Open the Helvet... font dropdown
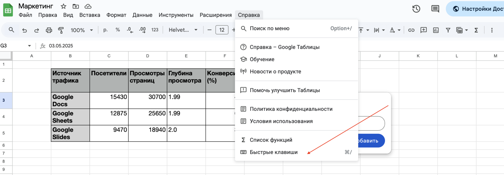This screenshot has height=175, width=504. 183,30
